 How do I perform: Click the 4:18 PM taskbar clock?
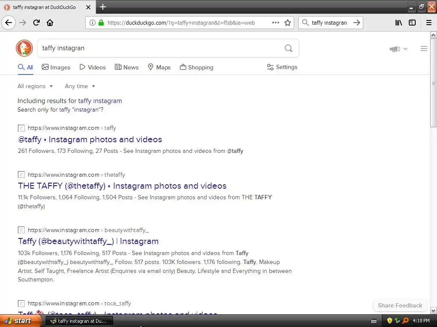pos(421,321)
